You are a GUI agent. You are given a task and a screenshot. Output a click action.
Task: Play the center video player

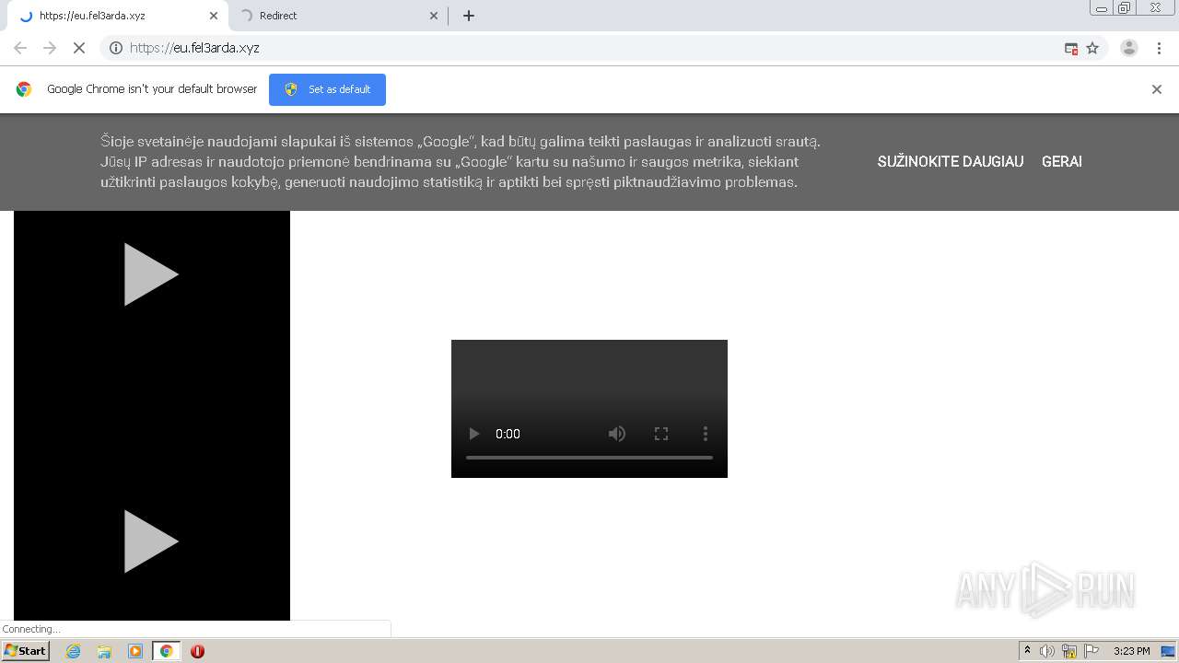[474, 434]
